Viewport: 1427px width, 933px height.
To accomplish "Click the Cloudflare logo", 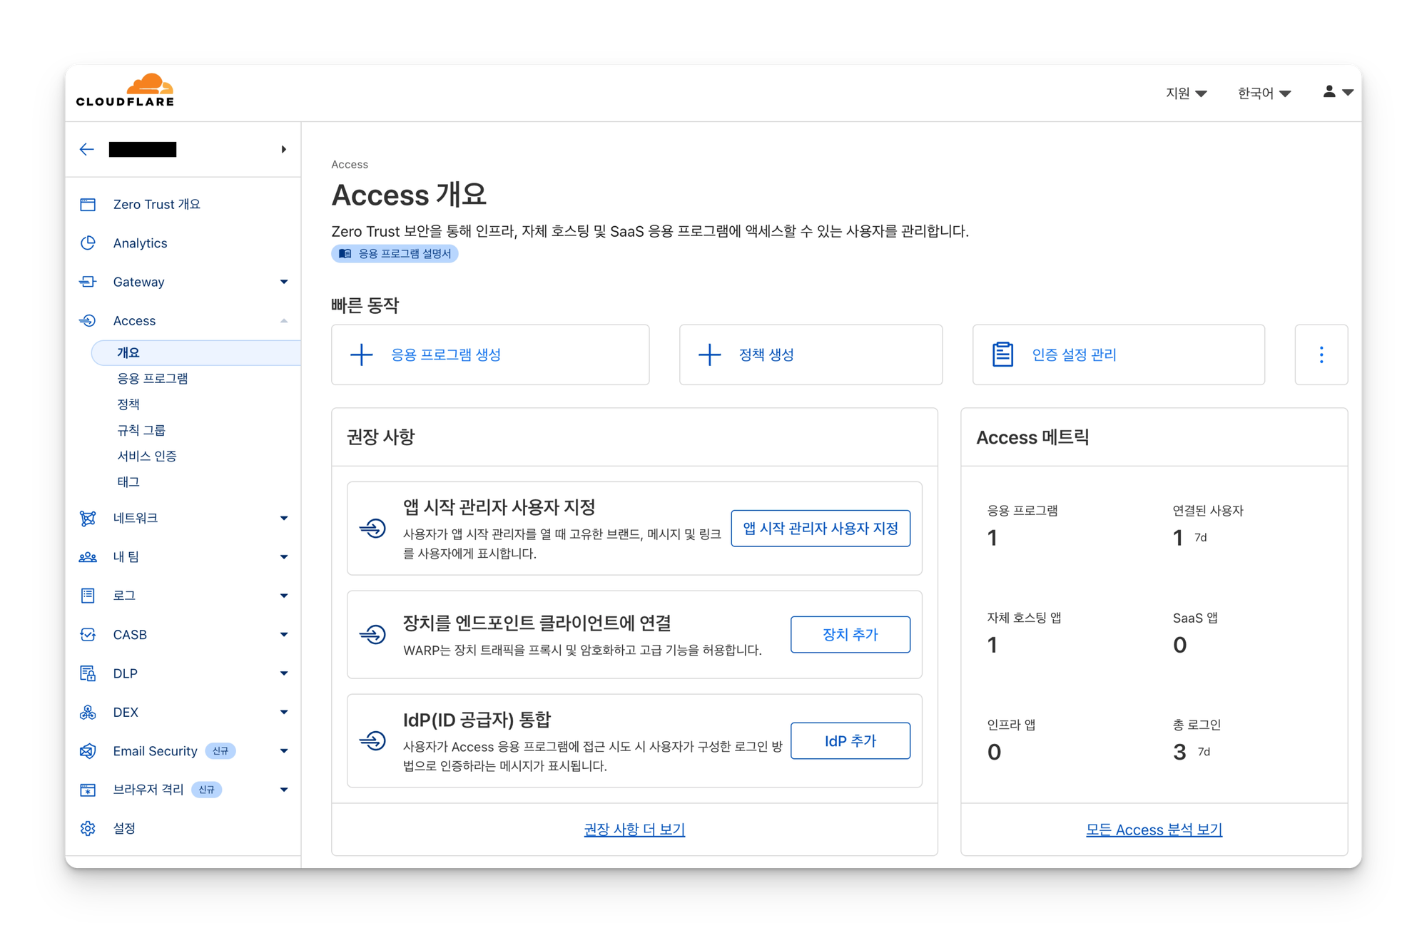I will pos(126,91).
